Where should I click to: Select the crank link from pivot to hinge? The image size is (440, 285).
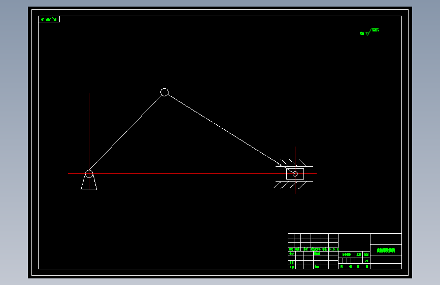pos(127,131)
